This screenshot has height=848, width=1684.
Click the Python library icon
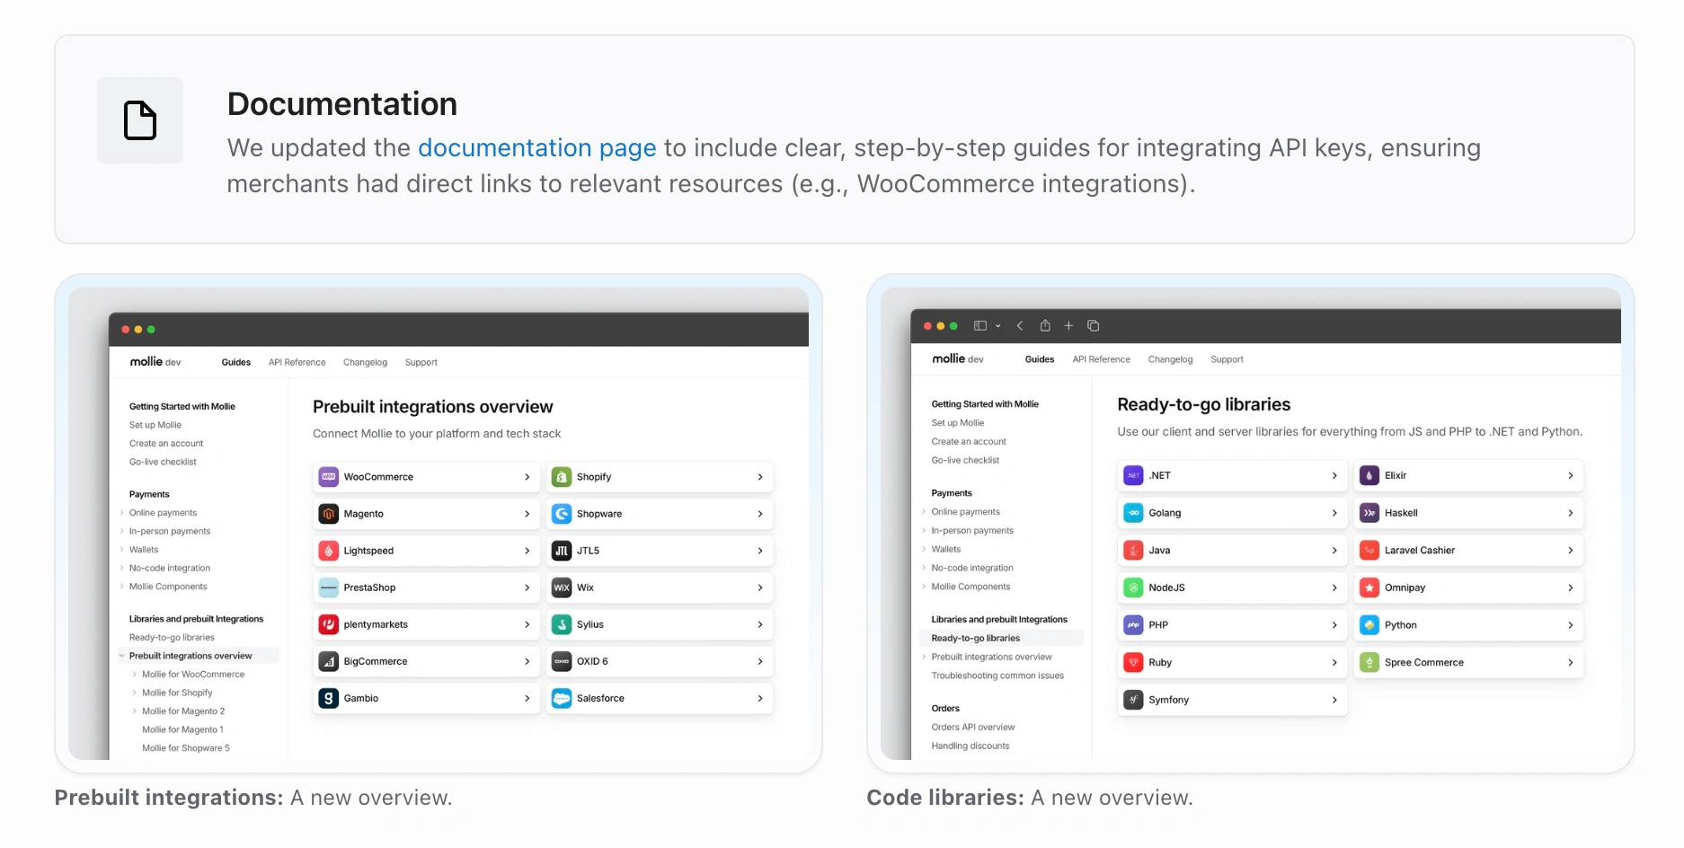pyautogui.click(x=1369, y=625)
